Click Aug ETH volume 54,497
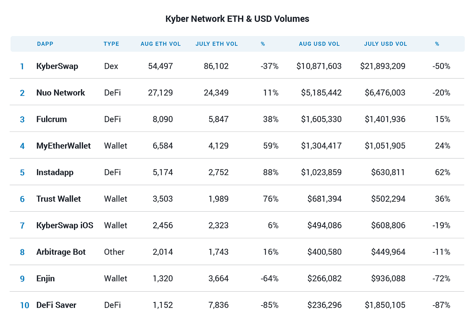Viewport: 475px width, 331px height. 160,66
